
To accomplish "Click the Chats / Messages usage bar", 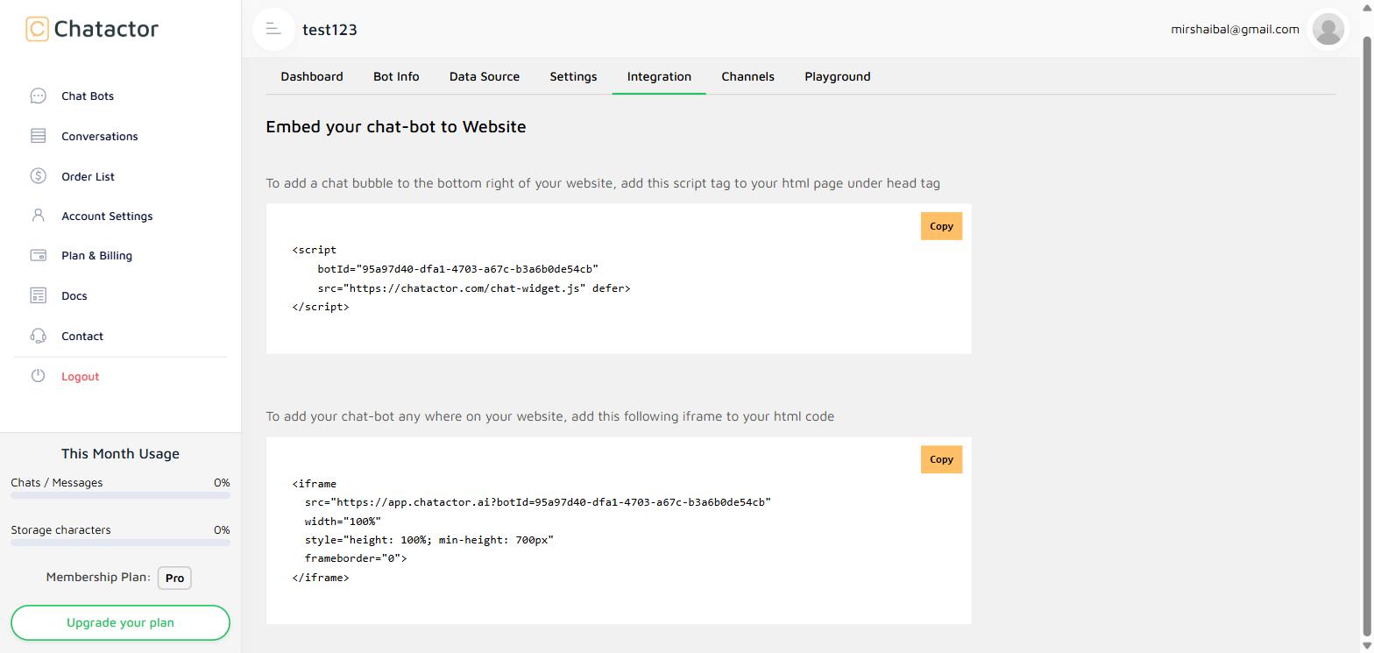I will pos(120,496).
